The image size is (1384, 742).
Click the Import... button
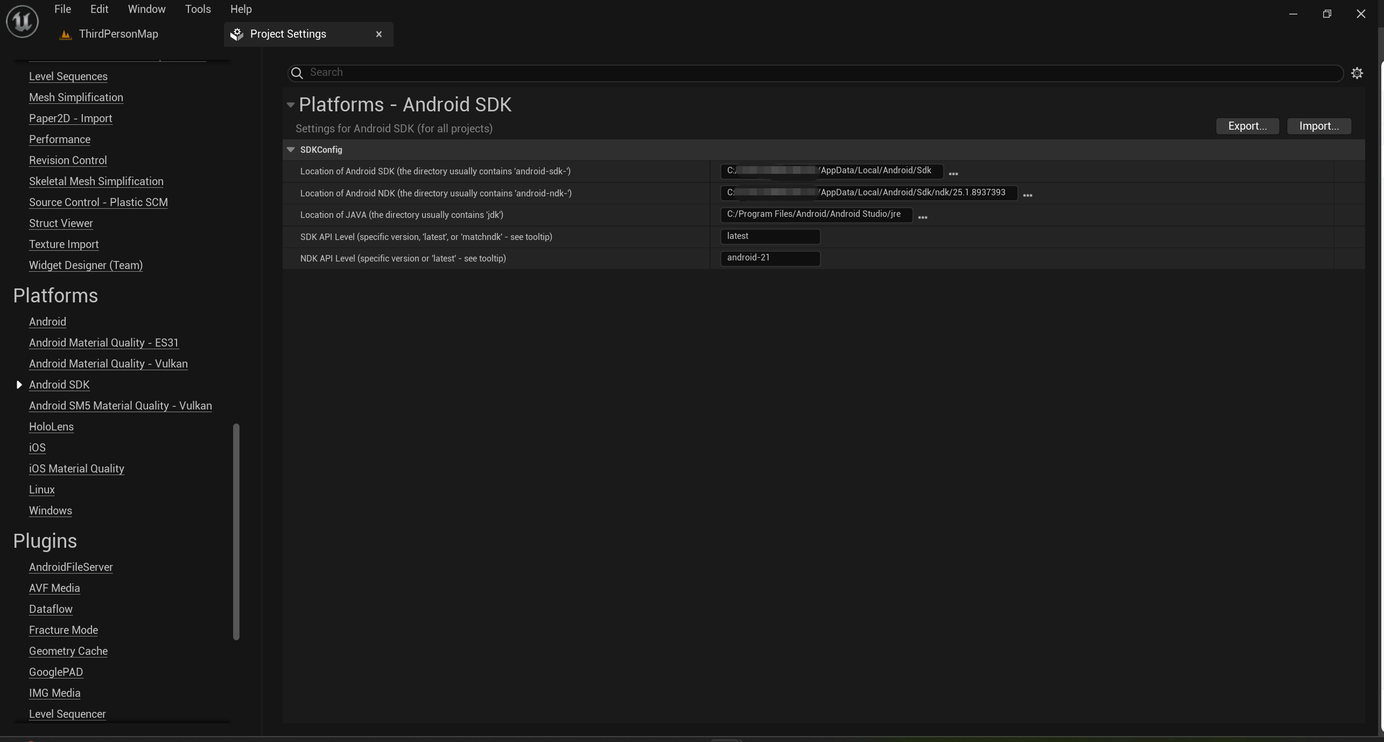[1319, 126]
